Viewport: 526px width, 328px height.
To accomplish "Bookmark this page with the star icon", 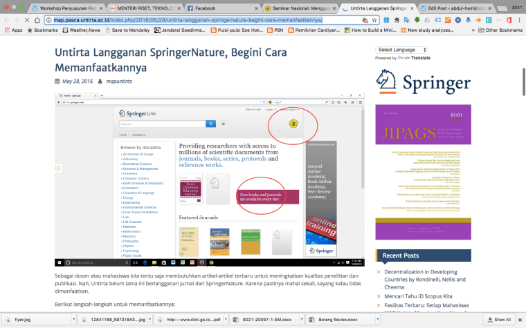I will pyautogui.click(x=374, y=20).
